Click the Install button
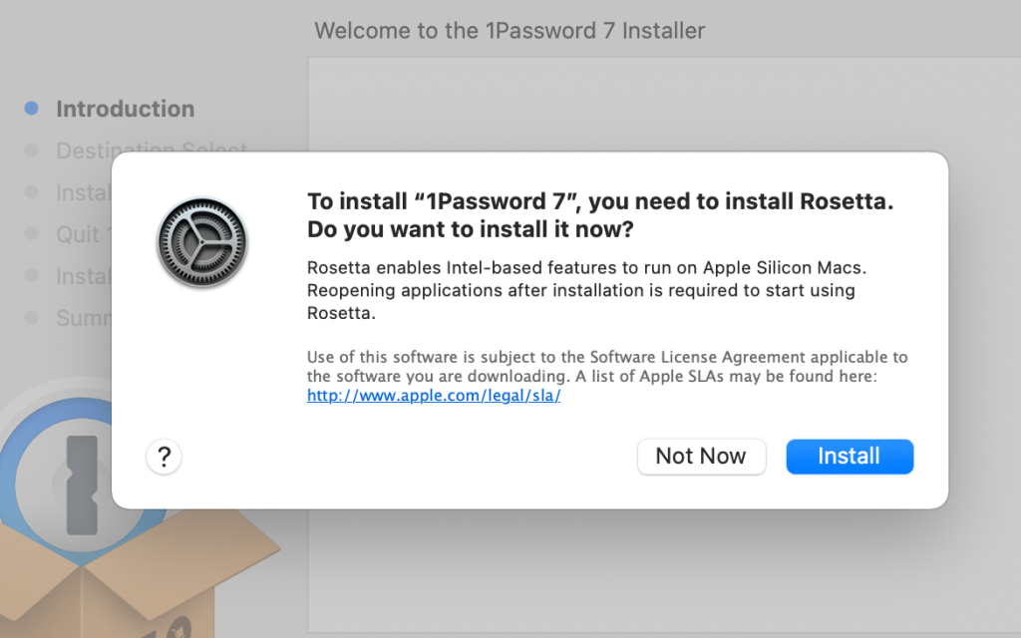Screen dimensions: 1021x638 click(850, 457)
